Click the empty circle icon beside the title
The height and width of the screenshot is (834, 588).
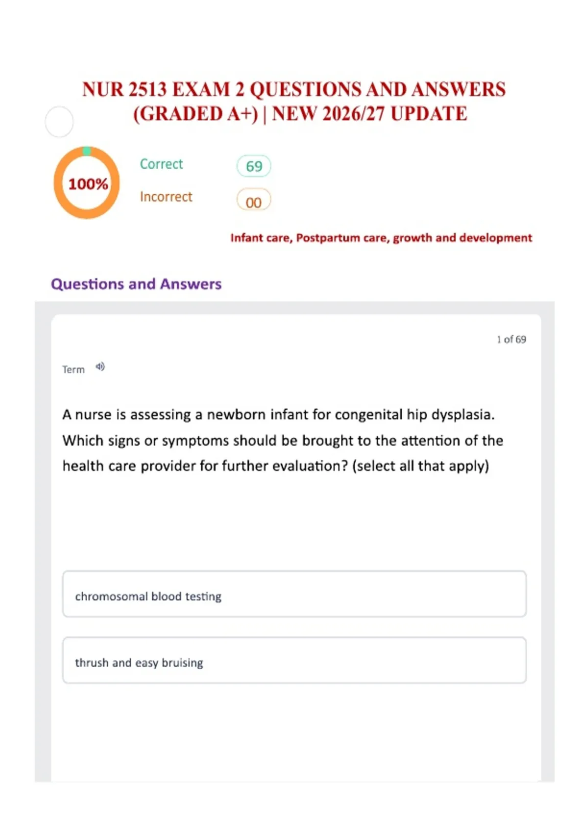59,122
